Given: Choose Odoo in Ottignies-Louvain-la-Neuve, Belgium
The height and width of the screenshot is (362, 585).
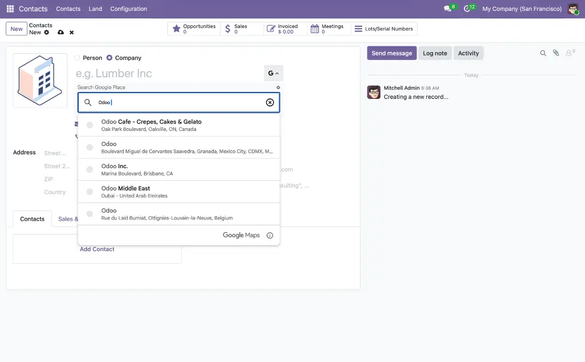Looking at the screenshot, I should pyautogui.click(x=179, y=214).
